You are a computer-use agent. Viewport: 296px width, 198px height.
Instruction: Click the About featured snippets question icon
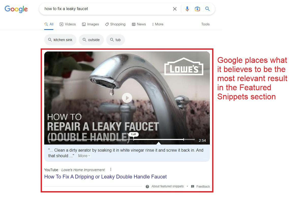(x=147, y=187)
